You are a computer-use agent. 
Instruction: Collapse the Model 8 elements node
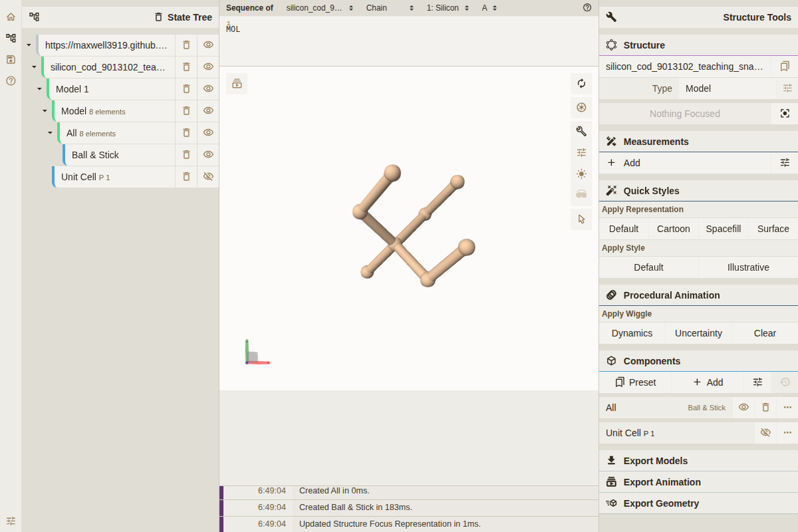45,110
